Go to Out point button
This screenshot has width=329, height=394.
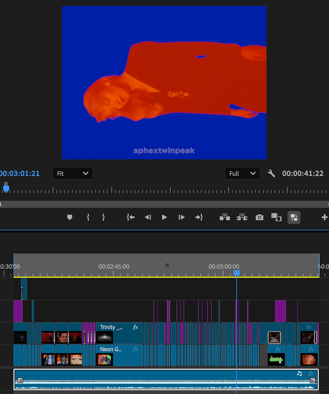[x=199, y=217]
